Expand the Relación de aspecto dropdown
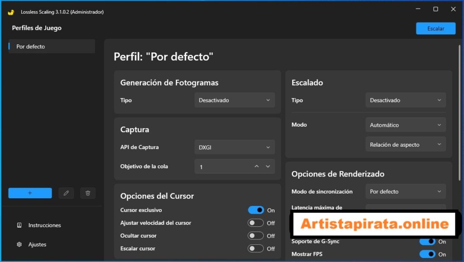464x262 pixels. [406, 144]
